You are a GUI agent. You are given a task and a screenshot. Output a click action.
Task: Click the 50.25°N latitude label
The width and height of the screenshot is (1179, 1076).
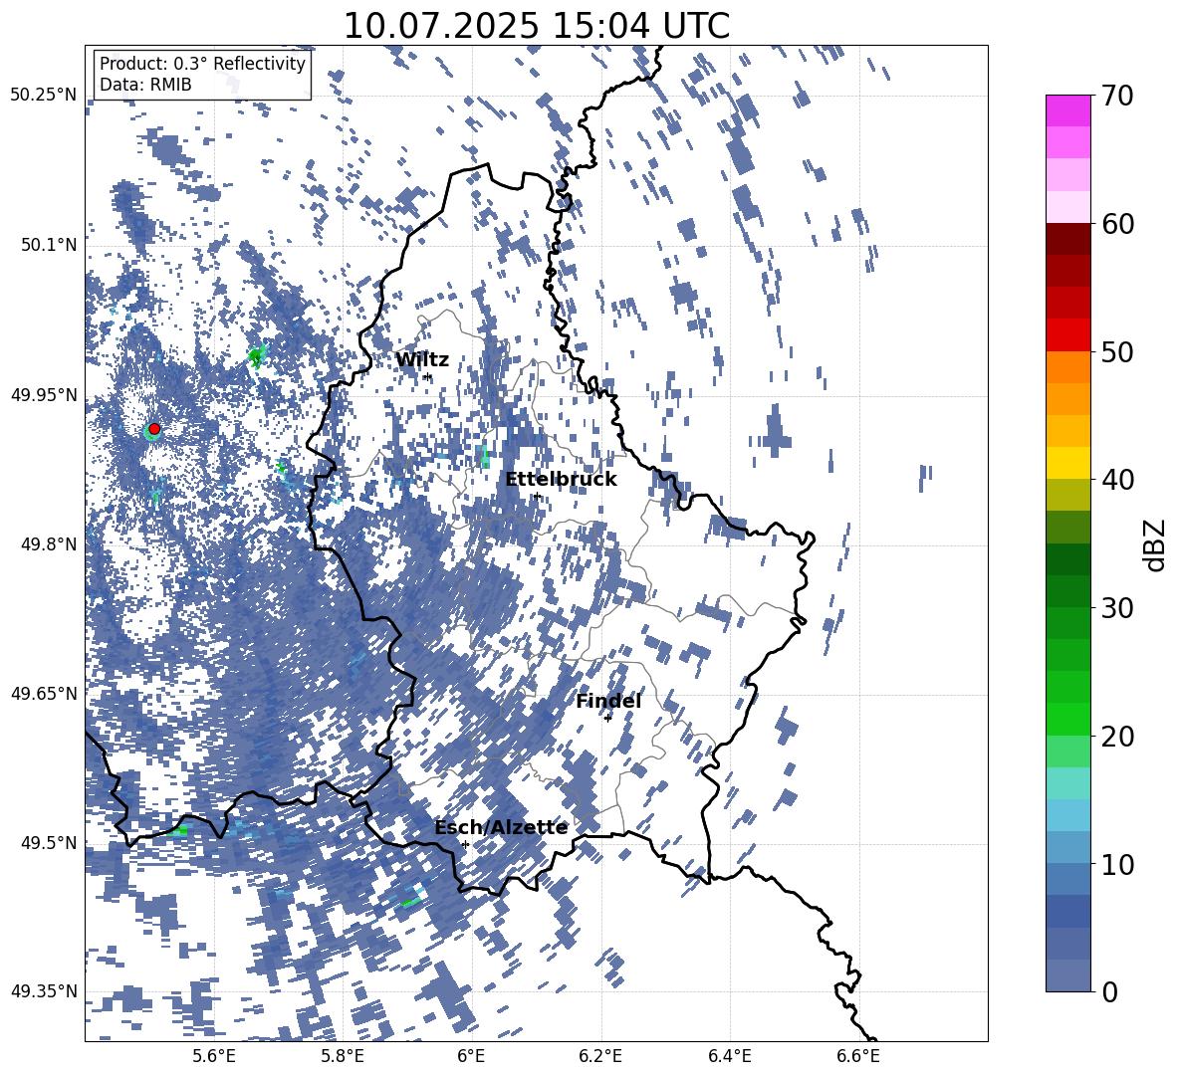coord(44,96)
